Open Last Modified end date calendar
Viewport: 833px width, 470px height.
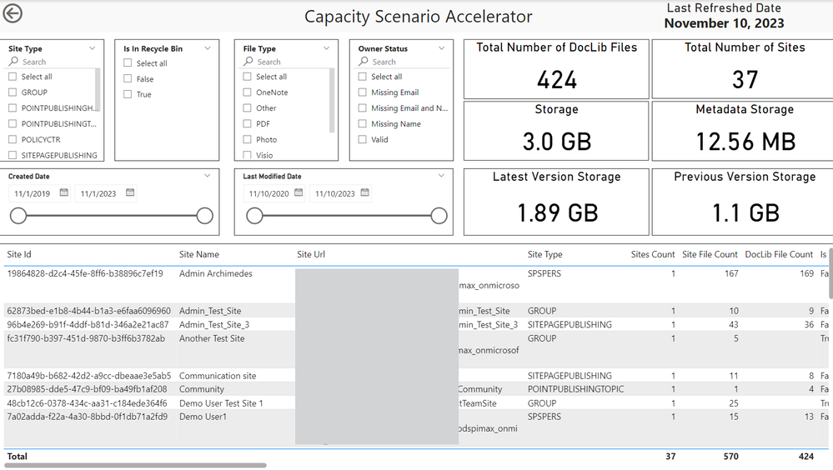coord(365,192)
